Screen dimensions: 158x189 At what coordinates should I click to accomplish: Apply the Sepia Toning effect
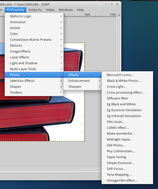(x=116, y=157)
